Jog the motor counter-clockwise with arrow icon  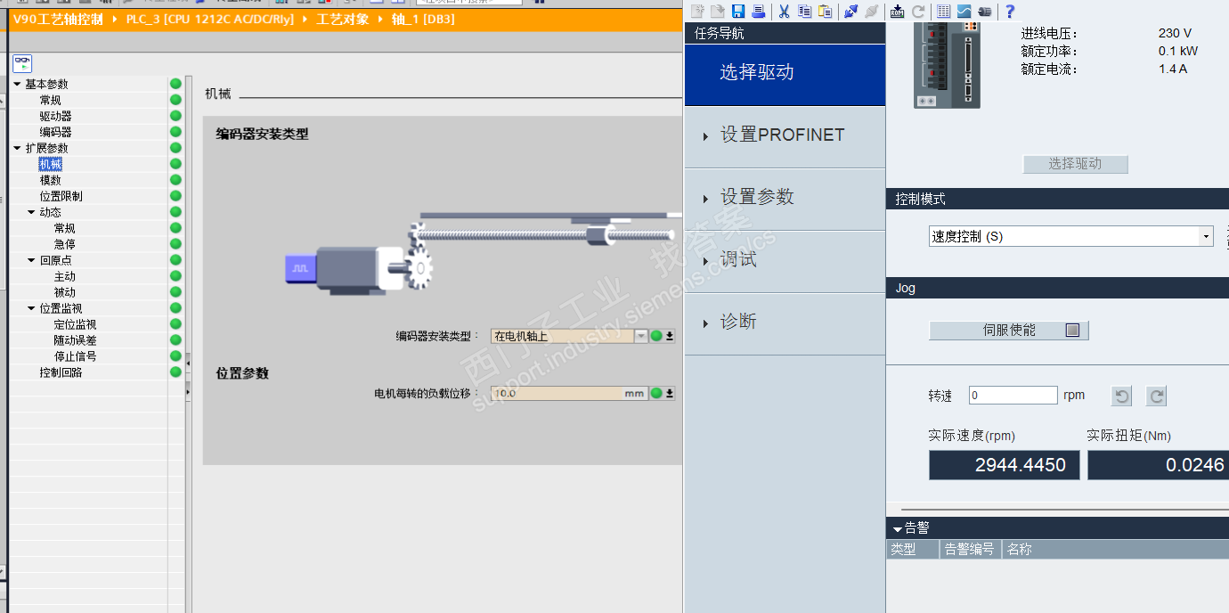coord(1122,396)
